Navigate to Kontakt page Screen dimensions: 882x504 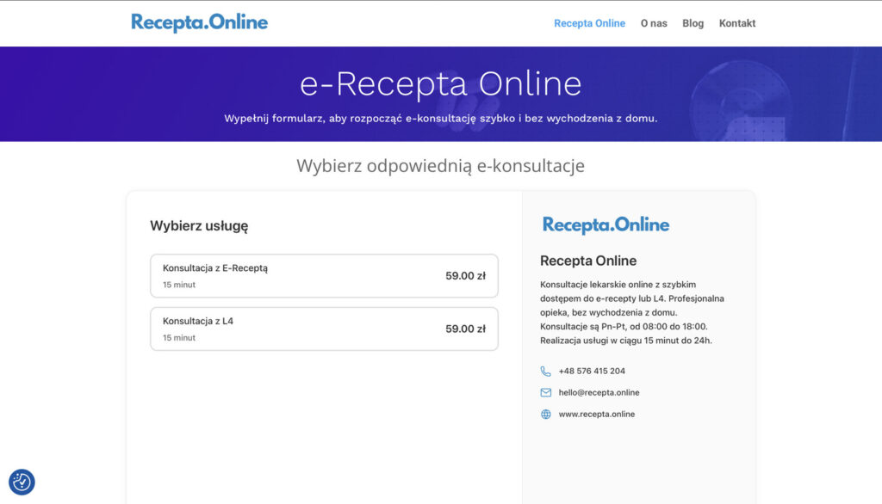click(737, 23)
